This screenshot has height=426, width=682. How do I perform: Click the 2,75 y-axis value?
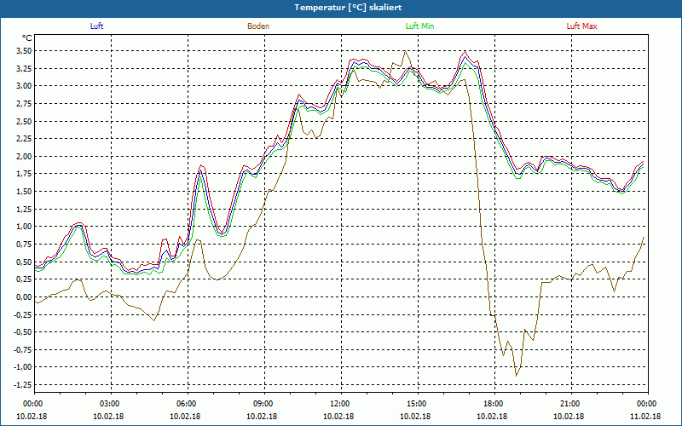[x=23, y=103]
